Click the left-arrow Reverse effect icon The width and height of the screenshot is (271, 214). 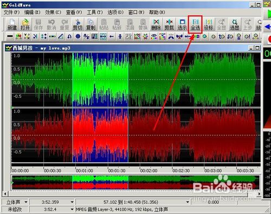112,37
